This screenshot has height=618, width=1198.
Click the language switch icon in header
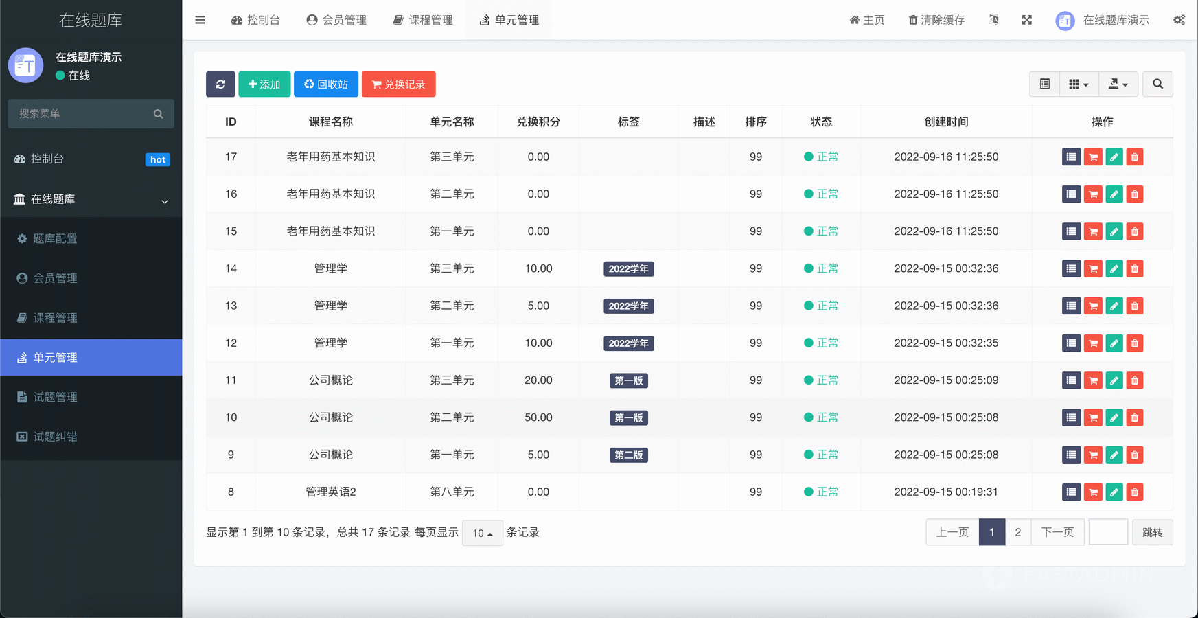pos(993,20)
